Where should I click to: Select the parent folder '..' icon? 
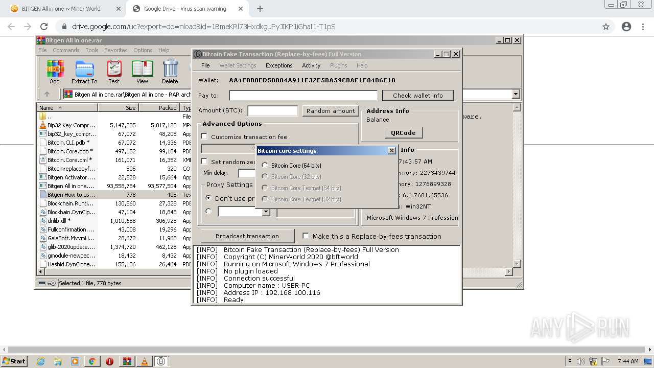[43, 117]
